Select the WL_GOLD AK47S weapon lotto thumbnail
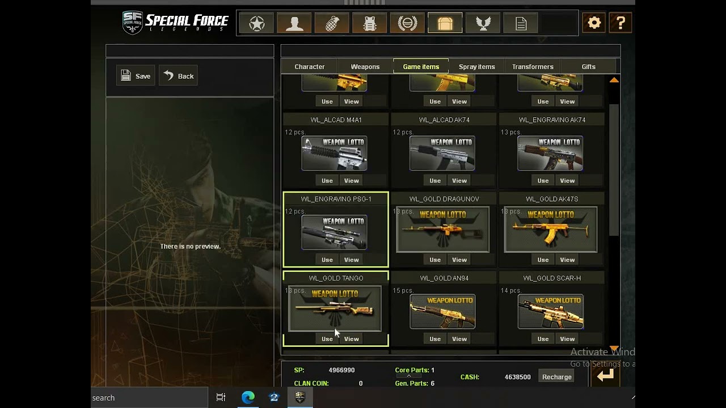 551,229
